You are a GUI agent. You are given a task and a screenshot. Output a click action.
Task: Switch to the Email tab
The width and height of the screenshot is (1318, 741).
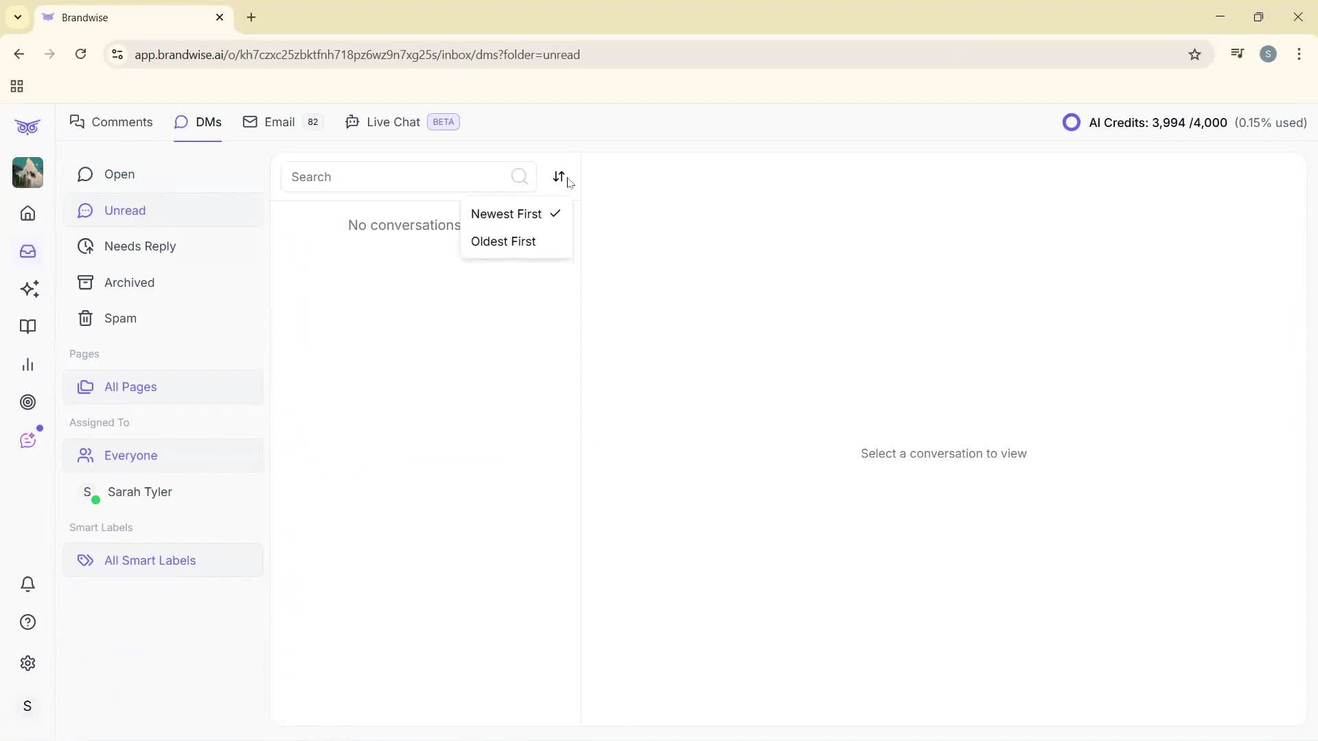pyautogui.click(x=280, y=121)
